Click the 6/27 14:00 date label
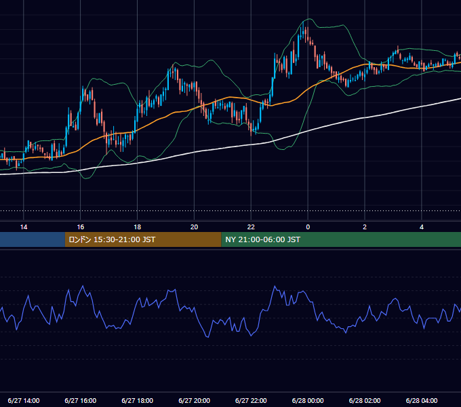This screenshot has height=407, width=461. 24,400
